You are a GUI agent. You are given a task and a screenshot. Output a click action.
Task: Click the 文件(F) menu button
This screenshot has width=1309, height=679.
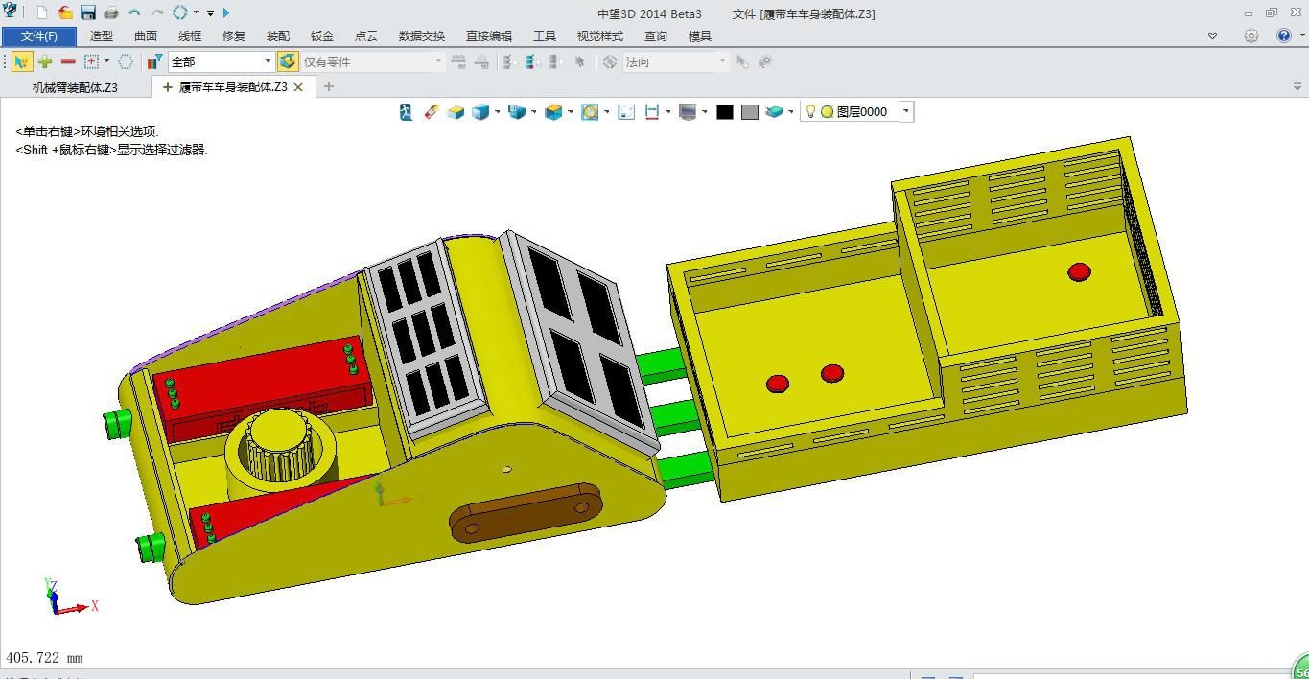click(38, 35)
